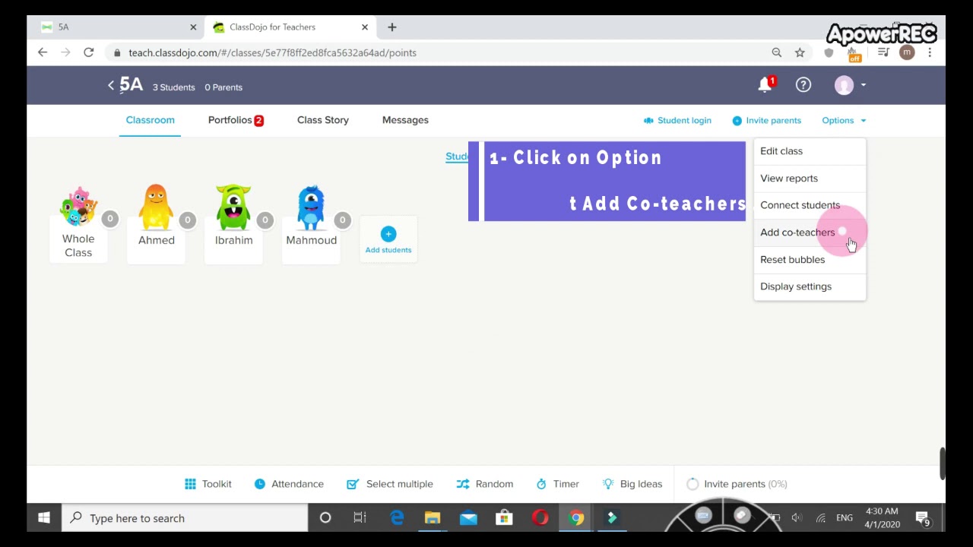
Task: Click the notification bell icon
Action: pyautogui.click(x=765, y=85)
